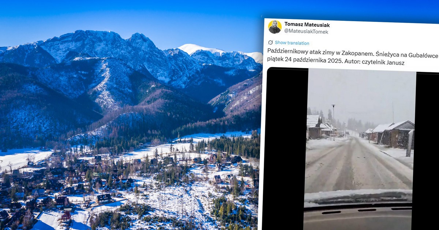Image resolution: width=439 pixels, height=230 pixels.
Task: Open the Tomasz Mateusiak display name
Action: pos(307,25)
